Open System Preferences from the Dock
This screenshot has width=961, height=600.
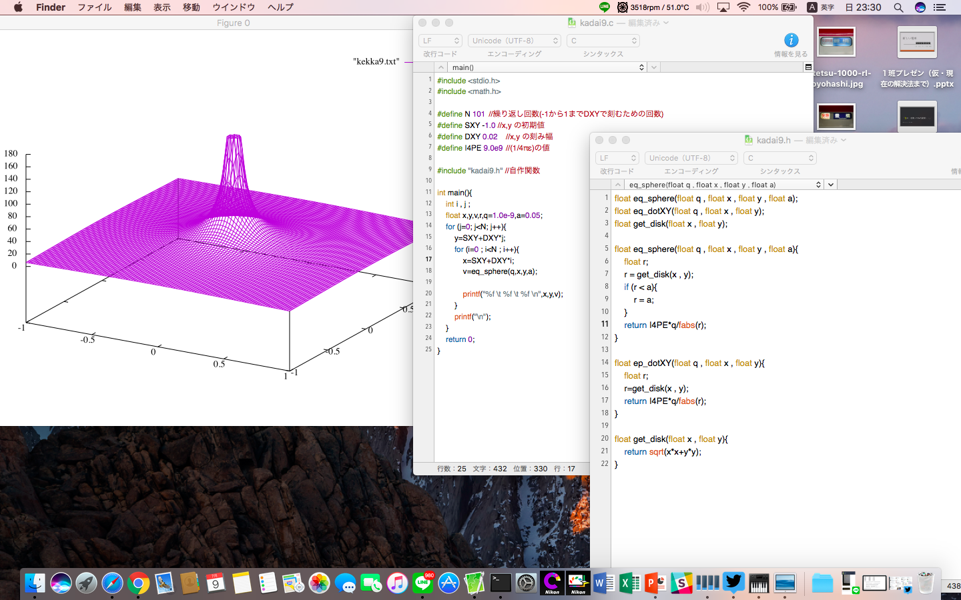tap(526, 583)
